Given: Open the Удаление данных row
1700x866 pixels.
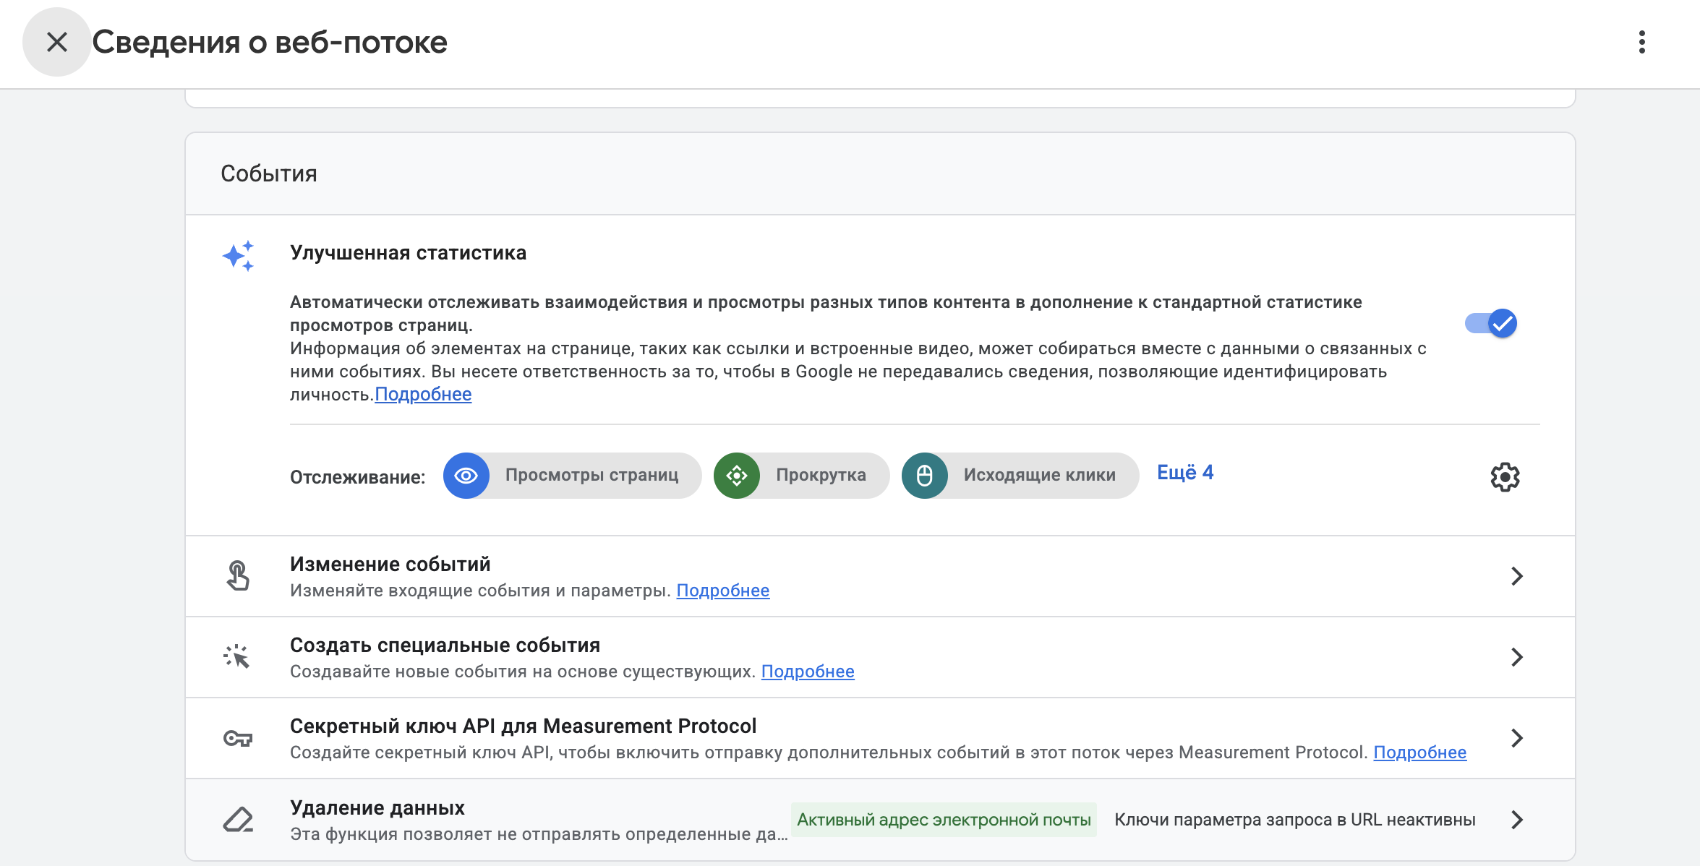Looking at the screenshot, I should pyautogui.click(x=880, y=820).
